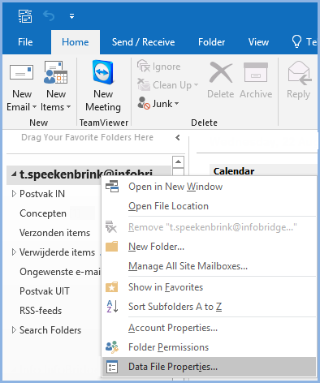Click the New Email envelope icon
This screenshot has height=383, width=320.
tap(22, 72)
